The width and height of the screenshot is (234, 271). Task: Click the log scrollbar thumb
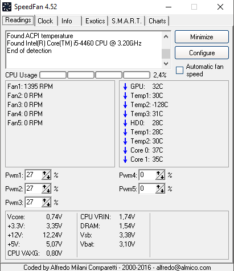[x=166, y=54]
